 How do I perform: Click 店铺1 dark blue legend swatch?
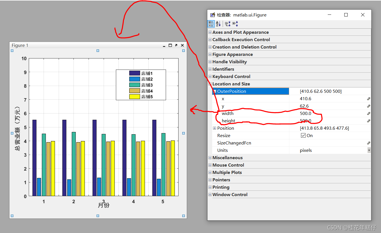(134, 73)
